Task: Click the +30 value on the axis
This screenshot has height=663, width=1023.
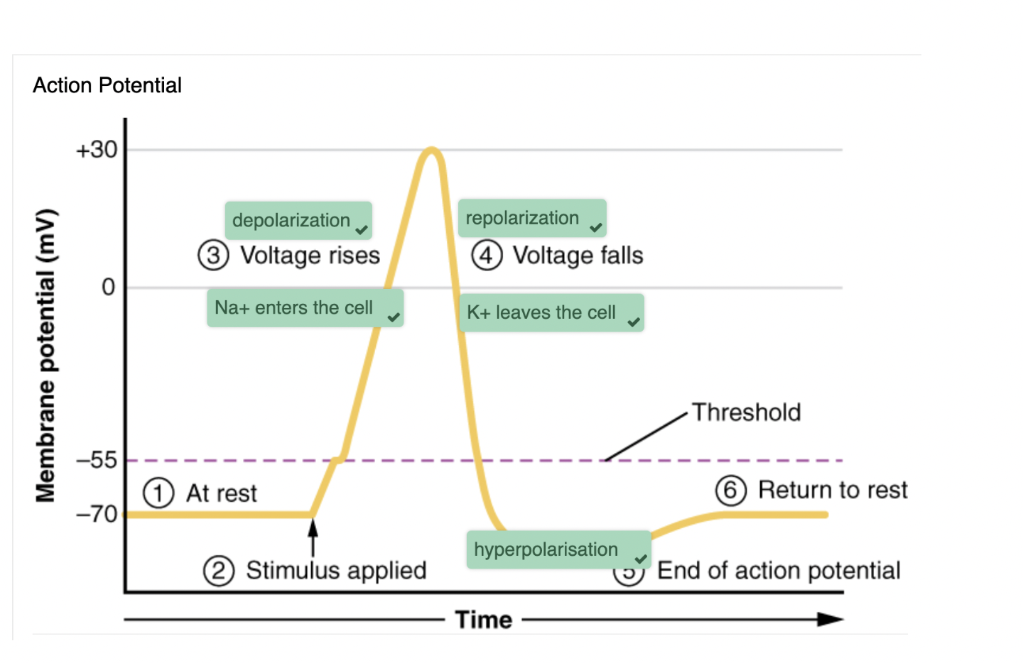Action: (97, 150)
